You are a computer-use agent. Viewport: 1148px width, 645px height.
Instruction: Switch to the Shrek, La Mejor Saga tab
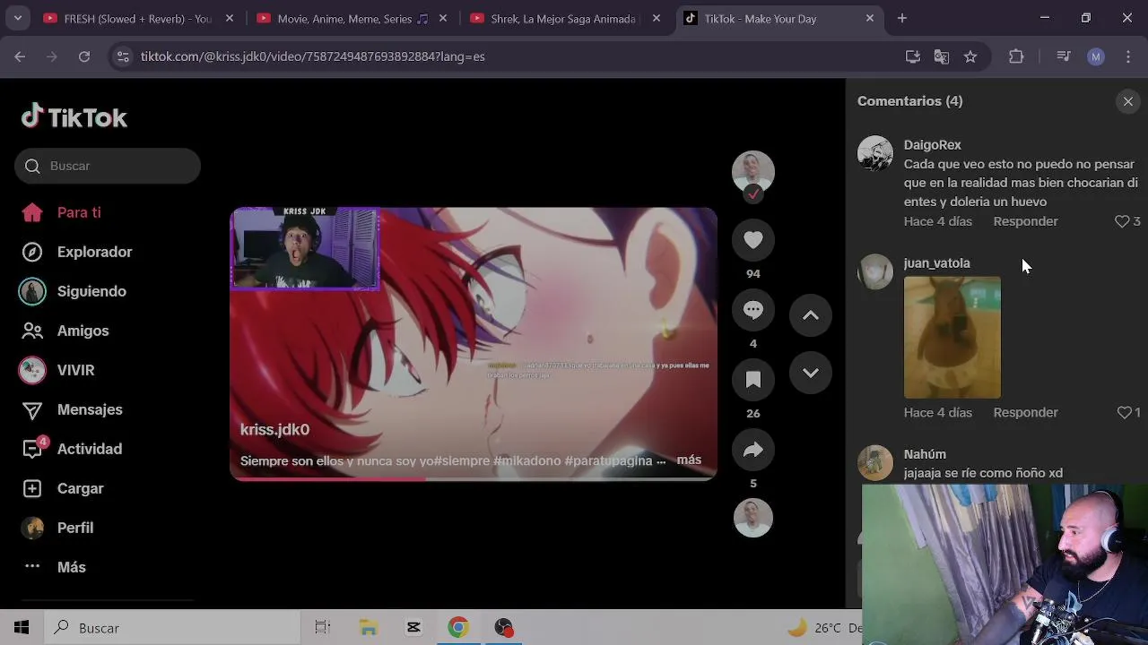tap(565, 18)
